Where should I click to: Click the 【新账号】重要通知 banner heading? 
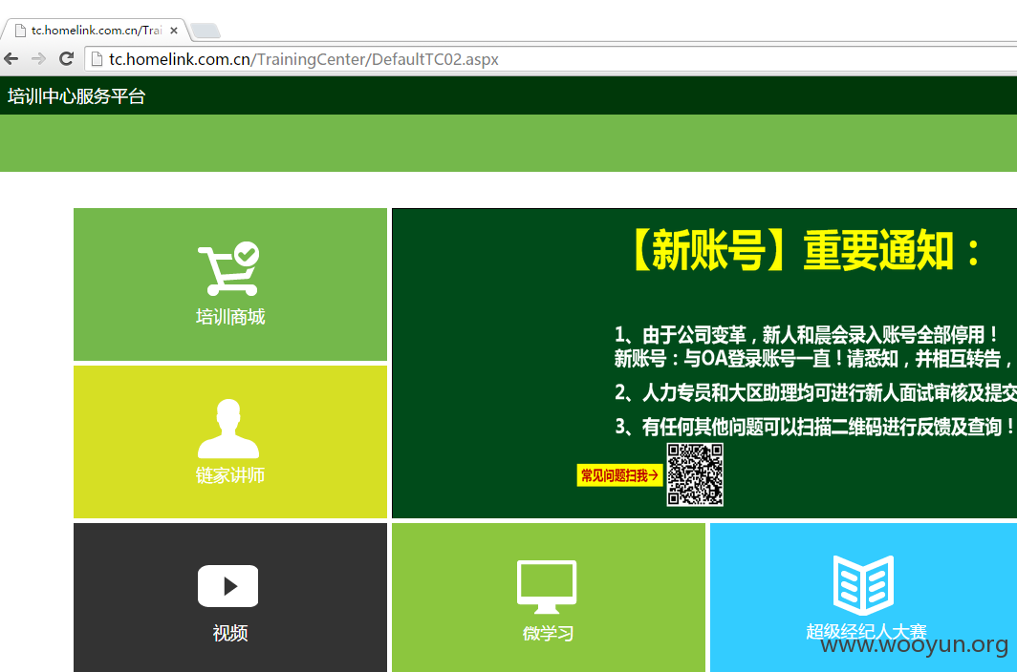(804, 250)
